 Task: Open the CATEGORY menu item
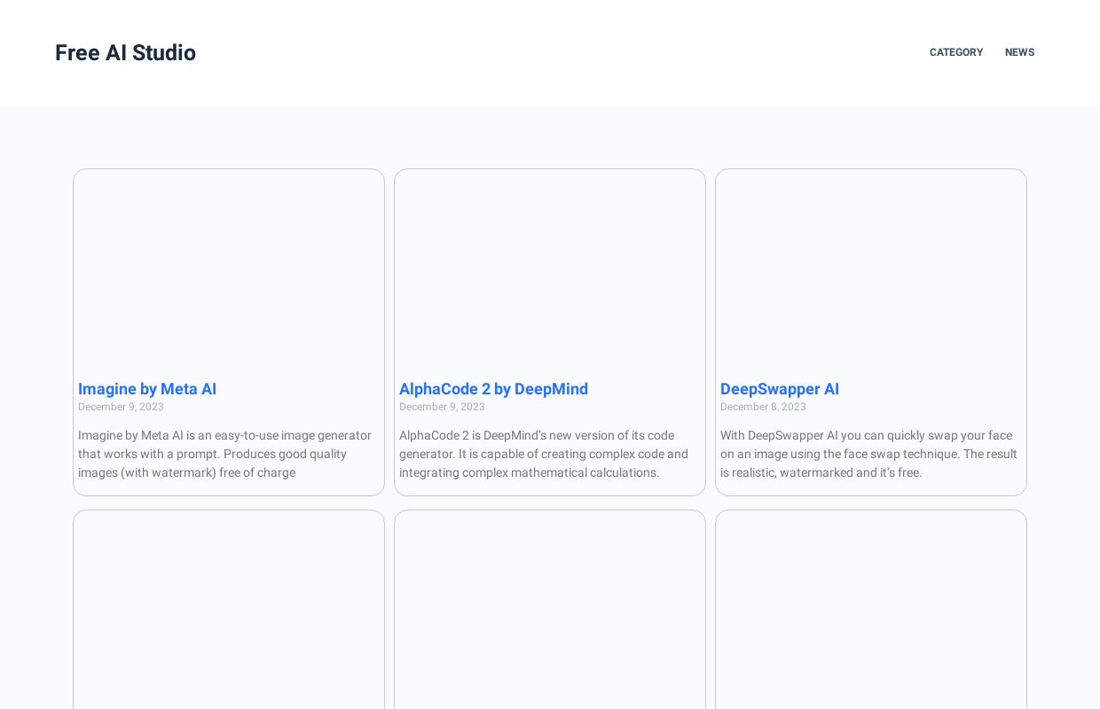956,52
